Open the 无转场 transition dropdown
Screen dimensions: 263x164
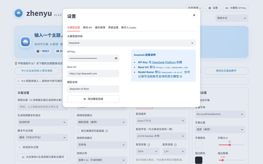coord(102,145)
